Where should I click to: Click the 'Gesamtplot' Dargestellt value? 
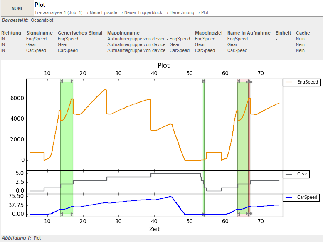pos(42,20)
